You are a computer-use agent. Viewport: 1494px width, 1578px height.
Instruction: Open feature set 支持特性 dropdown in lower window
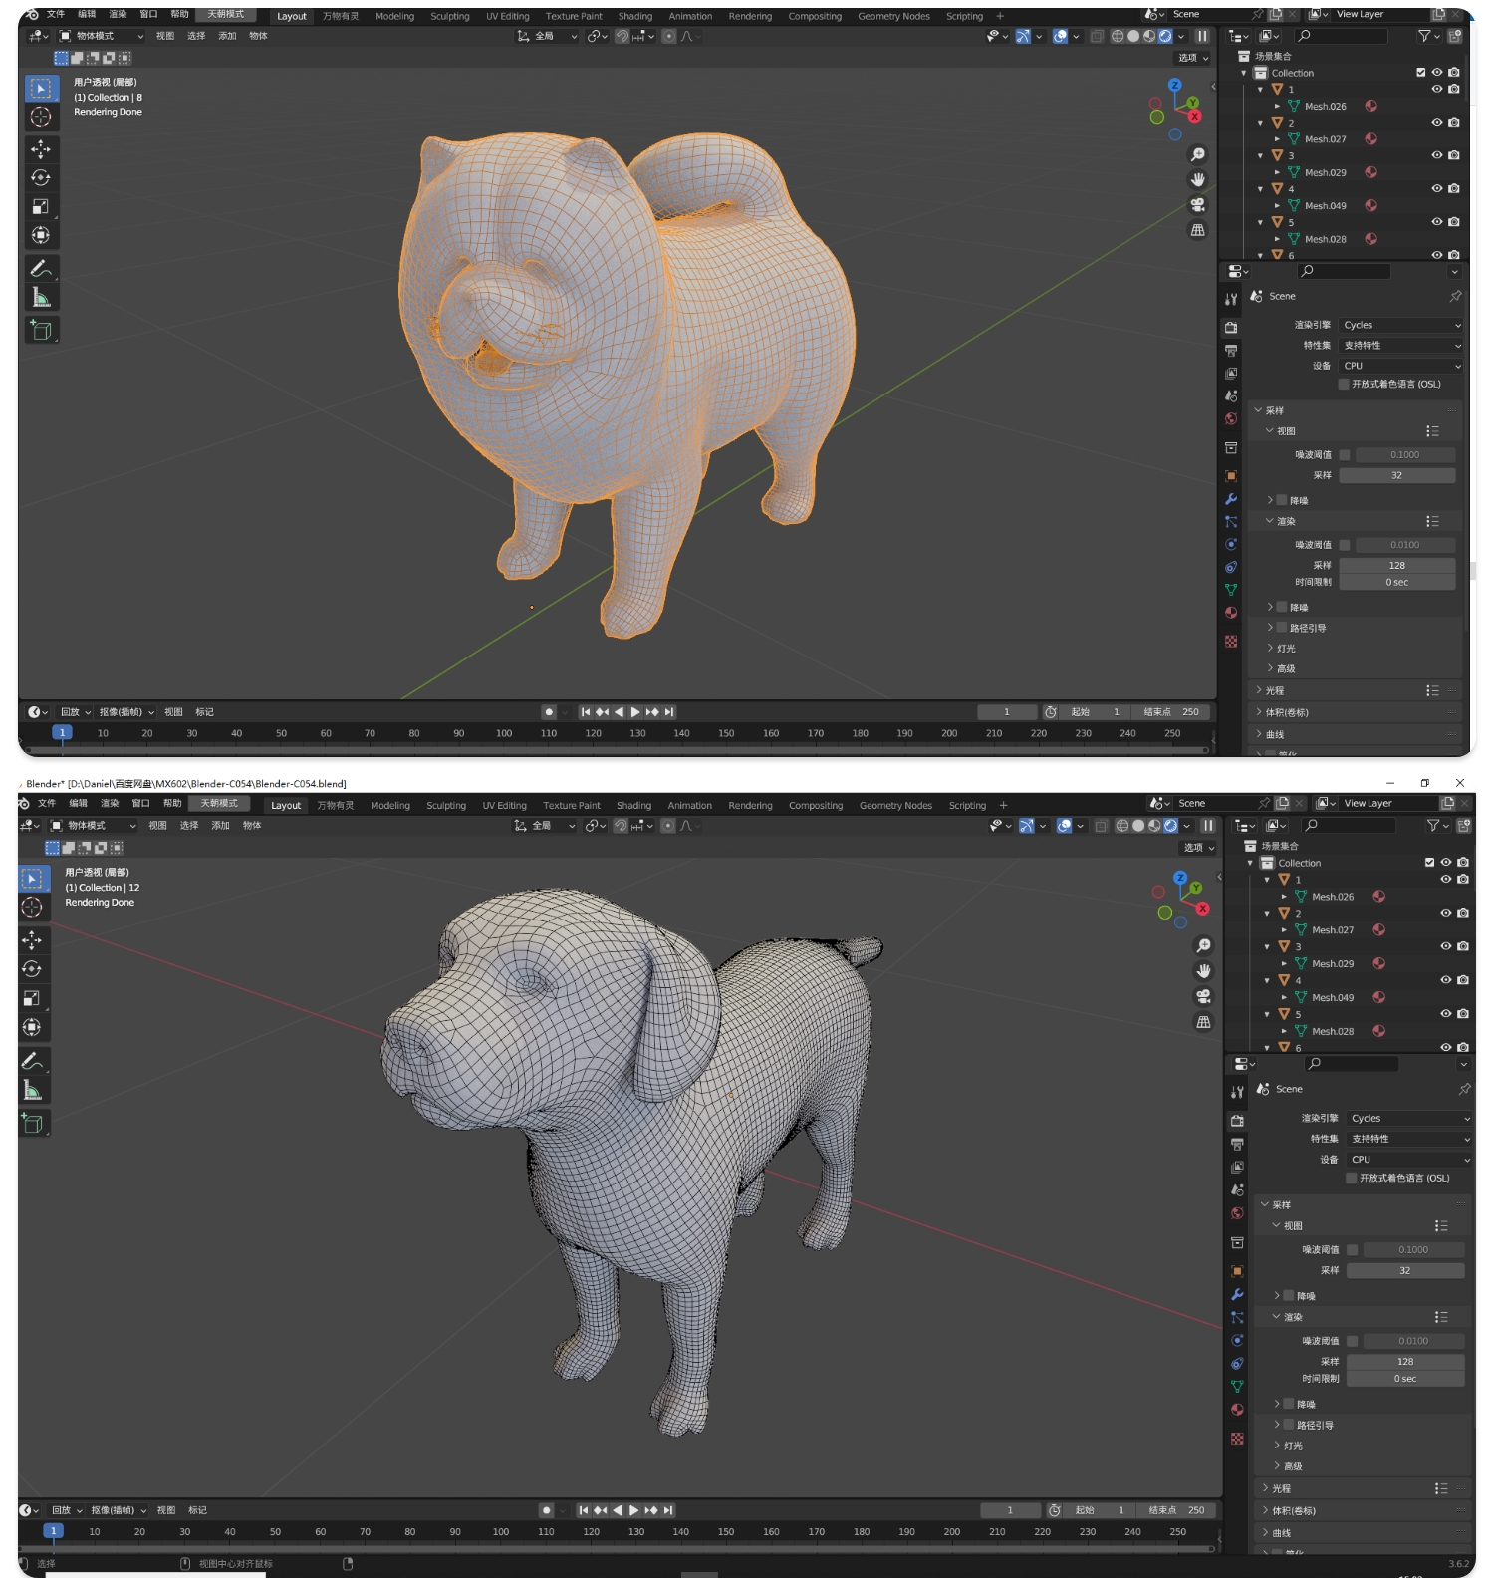click(1409, 1139)
